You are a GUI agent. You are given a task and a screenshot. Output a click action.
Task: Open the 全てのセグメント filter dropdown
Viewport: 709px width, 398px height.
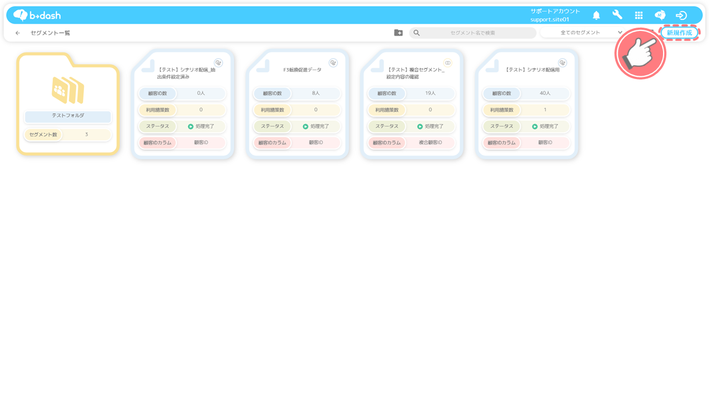[x=583, y=33]
